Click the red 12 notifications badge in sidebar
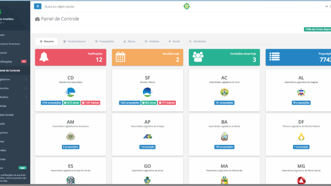 (x=24, y=61)
